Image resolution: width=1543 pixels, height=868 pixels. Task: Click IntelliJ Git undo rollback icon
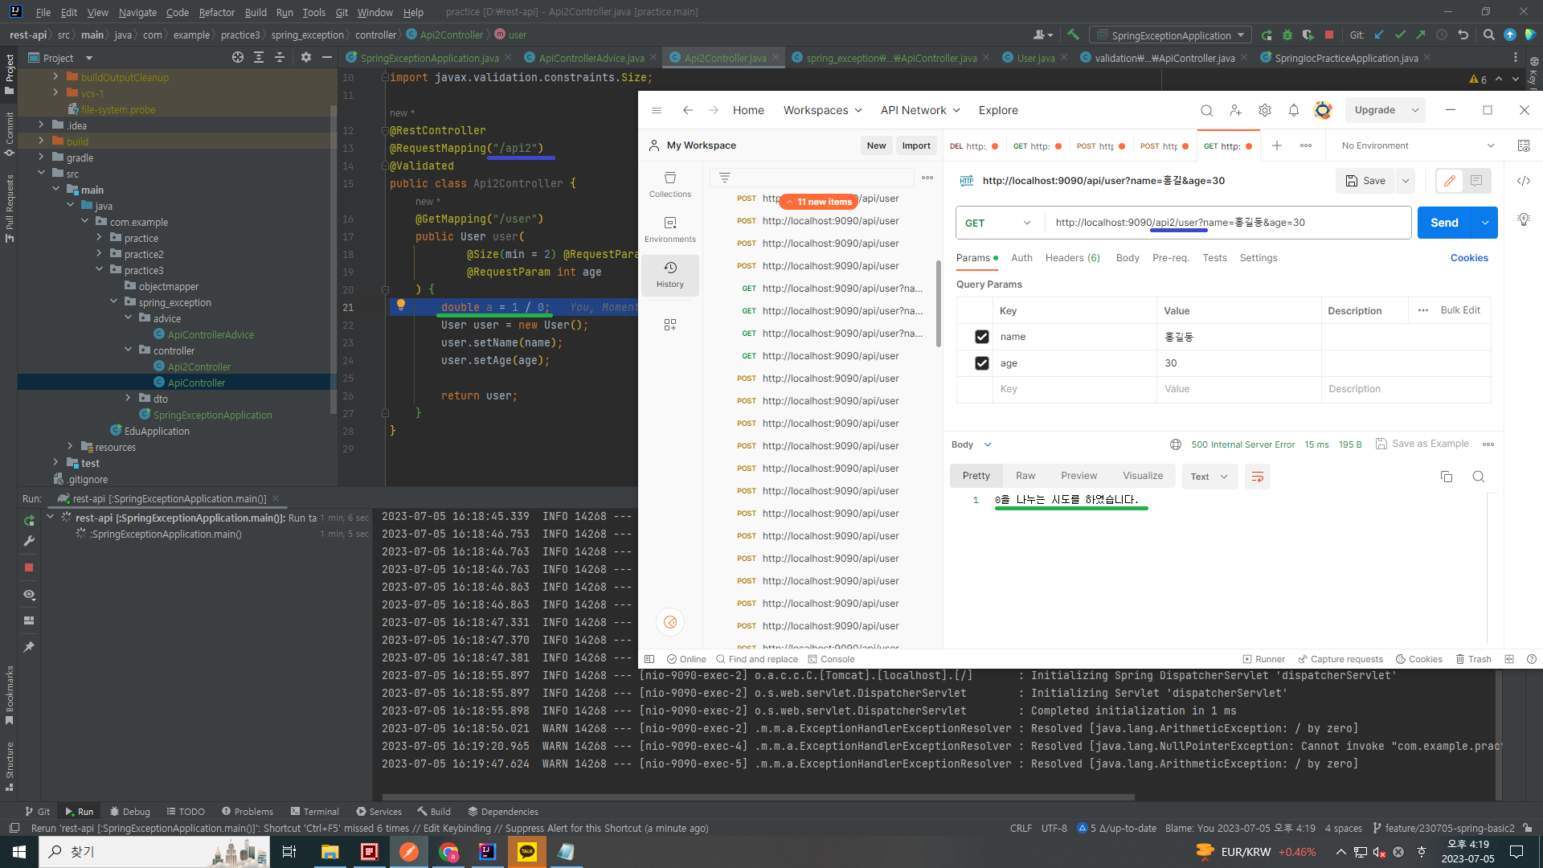click(x=1463, y=35)
